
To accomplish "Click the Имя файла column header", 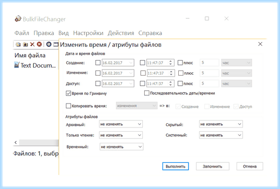I will tap(30, 56).
